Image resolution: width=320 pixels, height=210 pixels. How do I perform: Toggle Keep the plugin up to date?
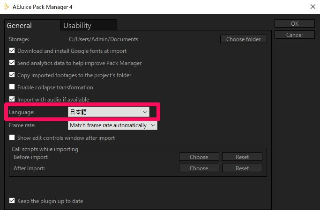[x=12, y=201]
